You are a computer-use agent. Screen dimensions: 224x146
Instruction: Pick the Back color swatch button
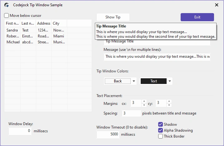point(118,81)
